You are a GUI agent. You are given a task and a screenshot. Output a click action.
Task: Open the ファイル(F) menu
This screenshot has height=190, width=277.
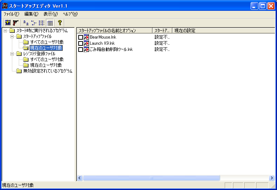[11, 14]
